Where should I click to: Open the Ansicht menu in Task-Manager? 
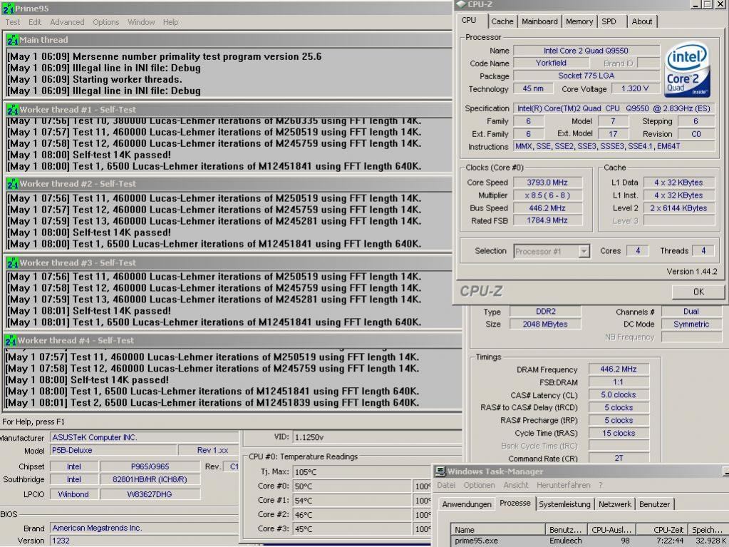[x=516, y=485]
